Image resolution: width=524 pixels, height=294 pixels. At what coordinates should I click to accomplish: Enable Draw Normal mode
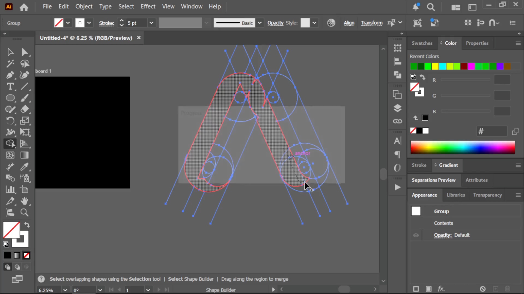pos(7,267)
